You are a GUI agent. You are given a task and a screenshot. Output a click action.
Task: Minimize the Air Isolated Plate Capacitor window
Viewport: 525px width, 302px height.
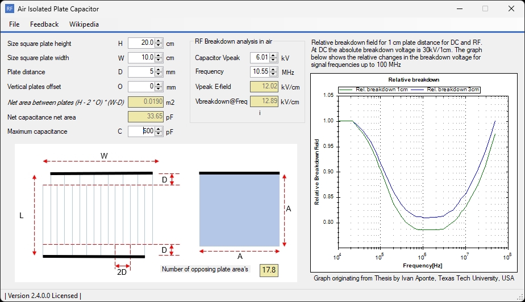(460, 8)
